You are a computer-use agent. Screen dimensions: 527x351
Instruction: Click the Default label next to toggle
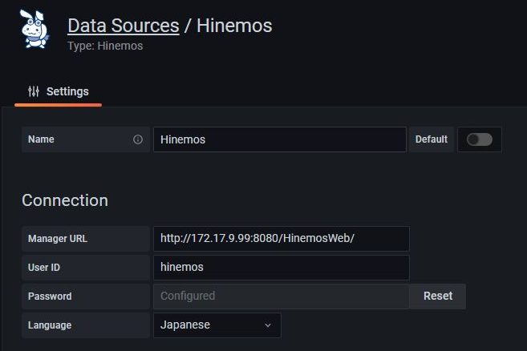[432, 139]
